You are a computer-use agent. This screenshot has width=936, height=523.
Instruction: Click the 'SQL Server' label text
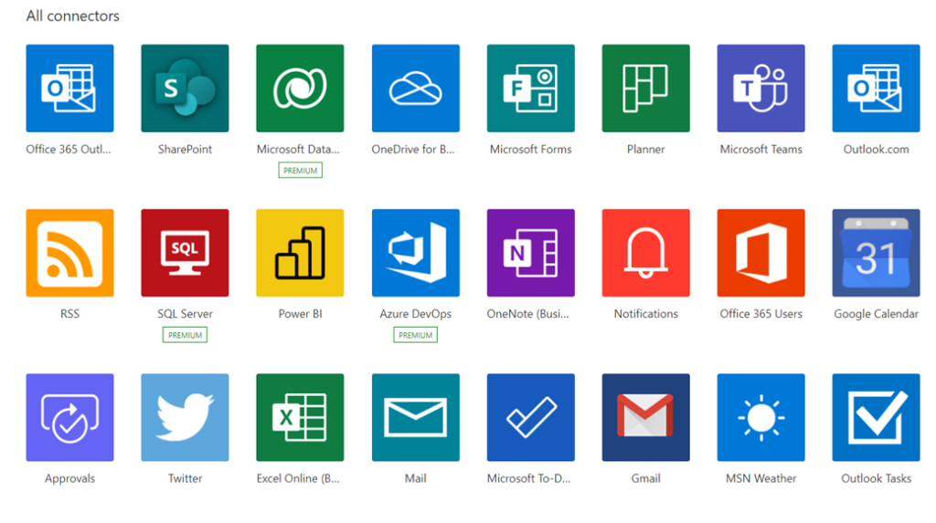(185, 314)
